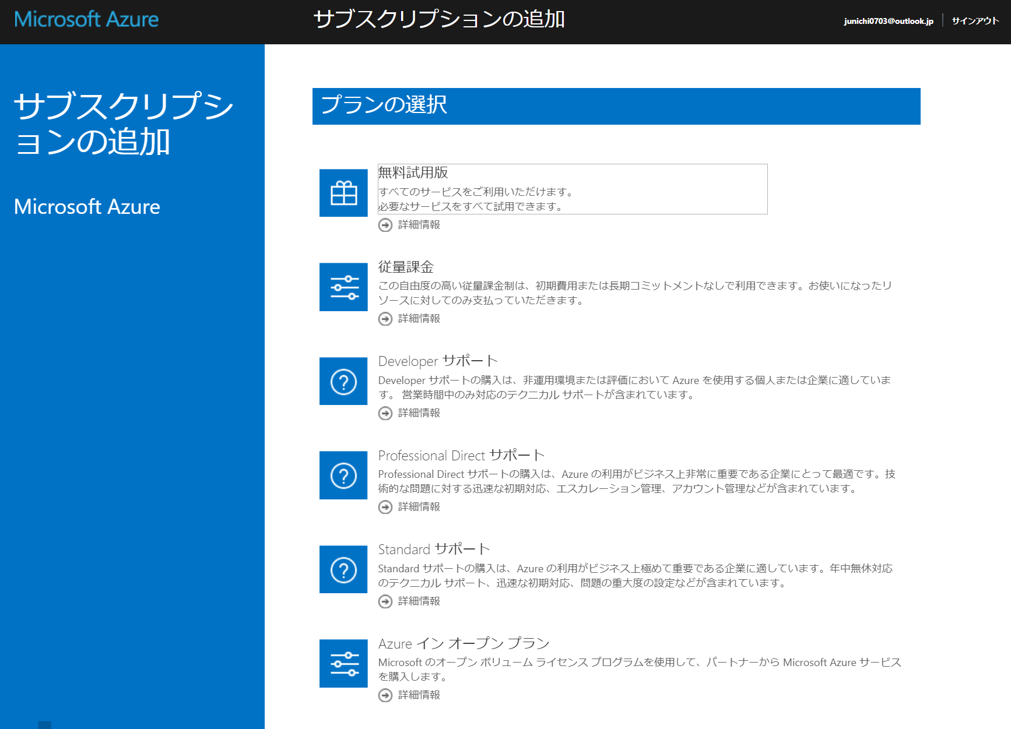The height and width of the screenshot is (729, 1011).
Task: Click the Azure イン オープン プラン description
Action: pyautogui.click(x=640, y=670)
